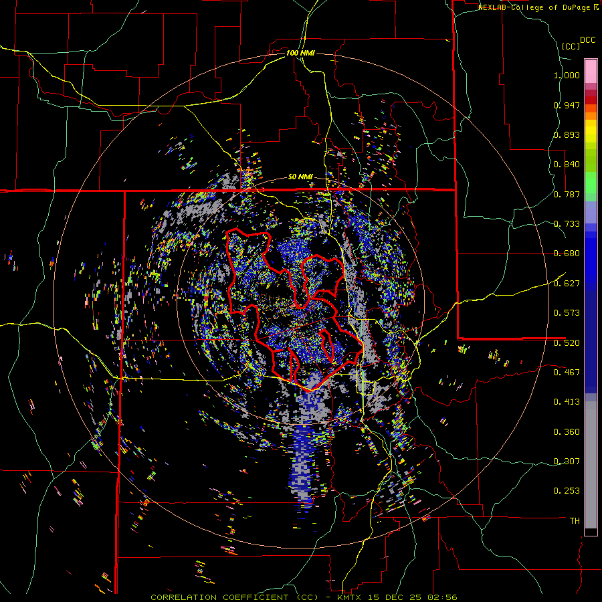Select the bright green band near 0.800
Image resolution: width=602 pixels, height=602 pixels.
click(x=591, y=183)
